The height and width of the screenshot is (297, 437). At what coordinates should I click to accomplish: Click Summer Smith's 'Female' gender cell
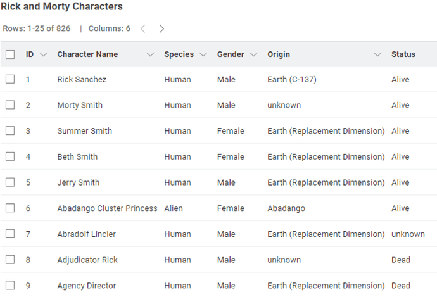231,131
